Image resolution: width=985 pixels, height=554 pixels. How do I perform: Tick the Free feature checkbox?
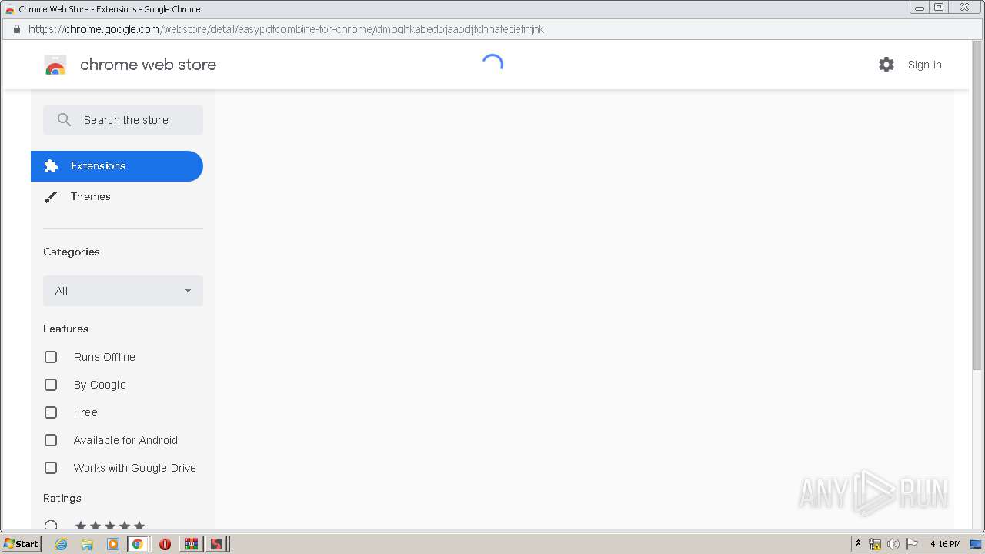[51, 412]
